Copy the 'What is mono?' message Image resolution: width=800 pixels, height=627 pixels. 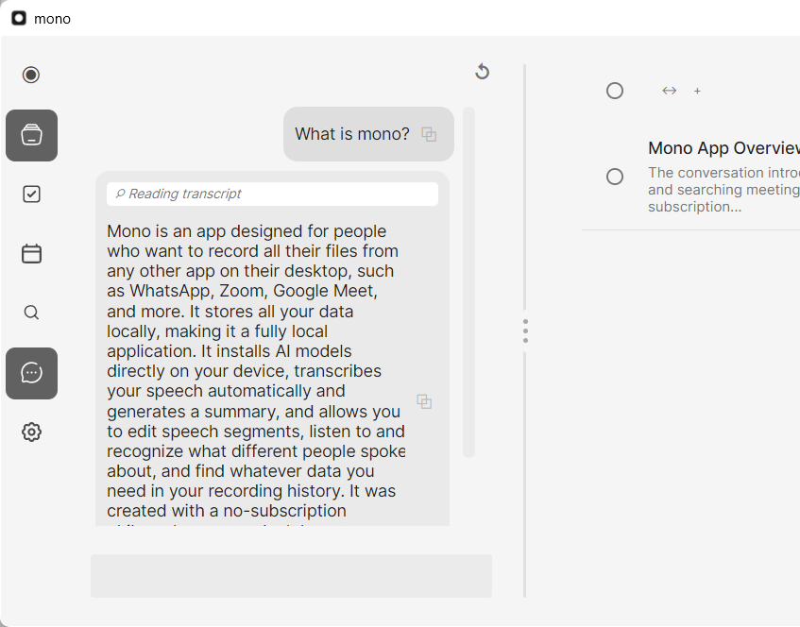429,134
